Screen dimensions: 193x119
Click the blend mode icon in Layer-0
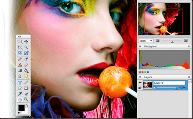click(x=154, y=88)
